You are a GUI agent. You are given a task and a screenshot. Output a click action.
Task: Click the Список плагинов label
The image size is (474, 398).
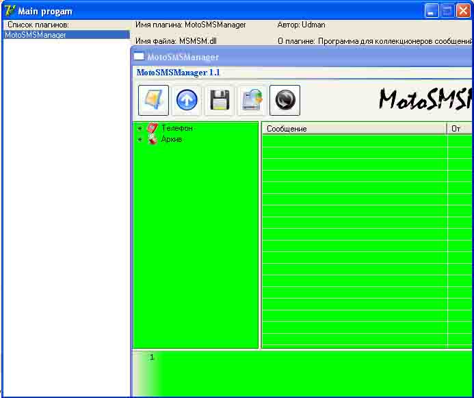[38, 25]
